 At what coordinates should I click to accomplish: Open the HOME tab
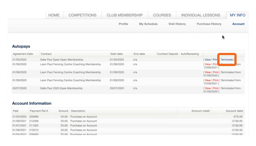(x=54, y=15)
